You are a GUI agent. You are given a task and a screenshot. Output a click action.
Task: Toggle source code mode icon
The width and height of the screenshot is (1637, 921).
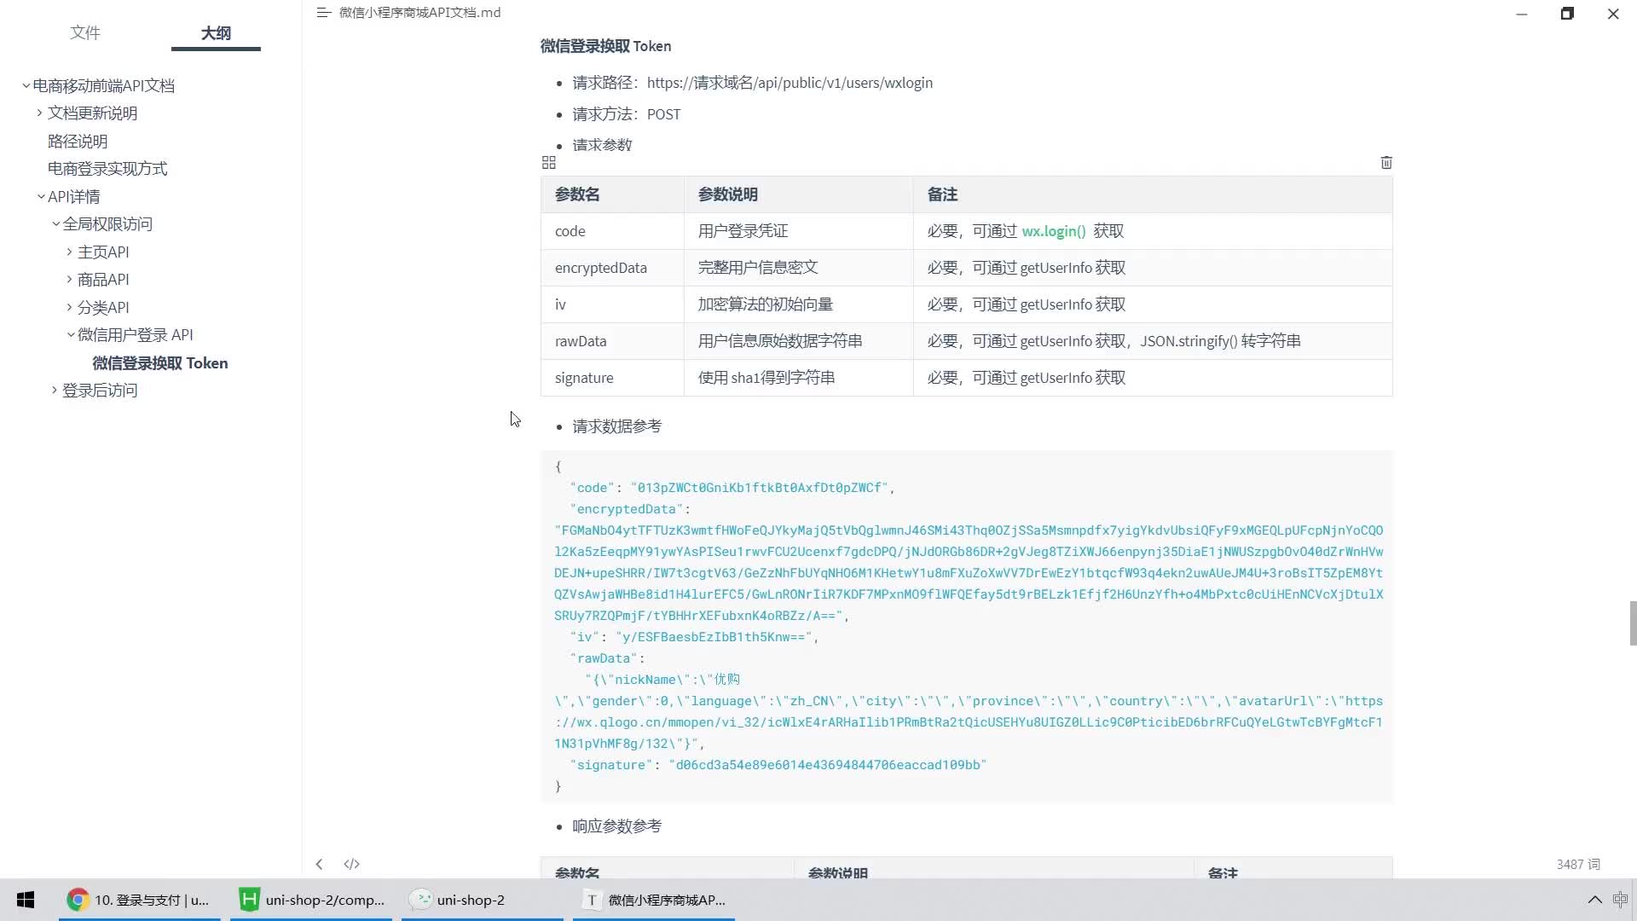click(351, 864)
